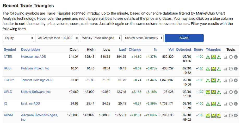Click the weekly triangle in IQ row
The width and height of the screenshot is (241, 123).
pos(213,104)
